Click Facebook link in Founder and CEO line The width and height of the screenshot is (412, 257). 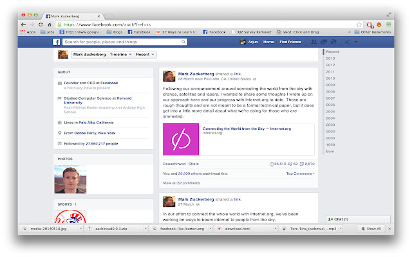109,83
